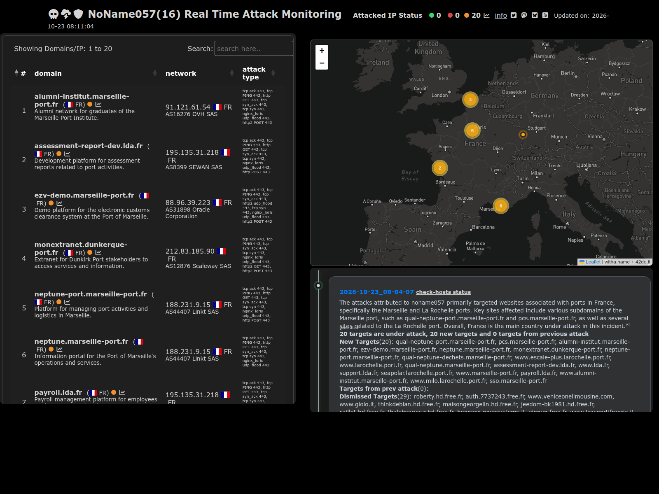The width and height of the screenshot is (659, 494).
Task: Click map cluster marker 6 near Paris
Action: [x=472, y=130]
